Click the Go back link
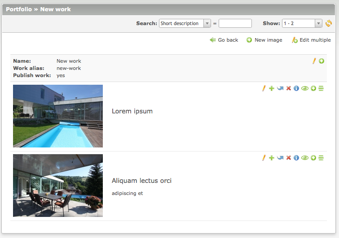The image size is (339, 238). pyautogui.click(x=224, y=40)
